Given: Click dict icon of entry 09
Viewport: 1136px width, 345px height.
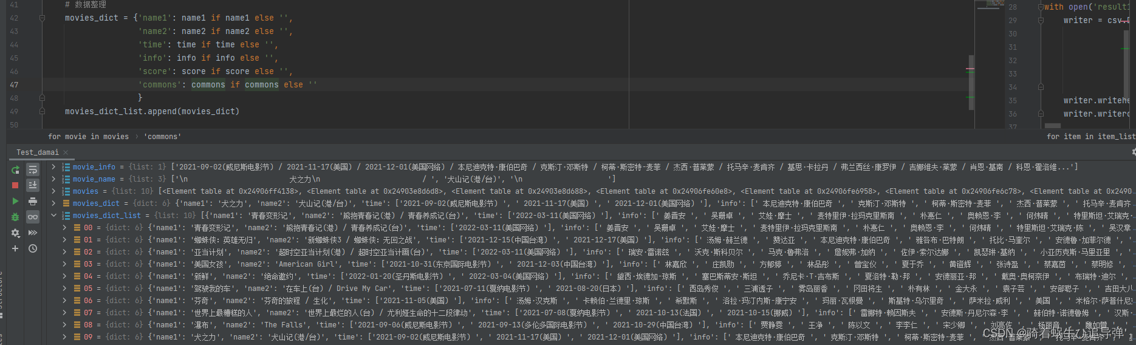Looking at the screenshot, I should (77, 337).
